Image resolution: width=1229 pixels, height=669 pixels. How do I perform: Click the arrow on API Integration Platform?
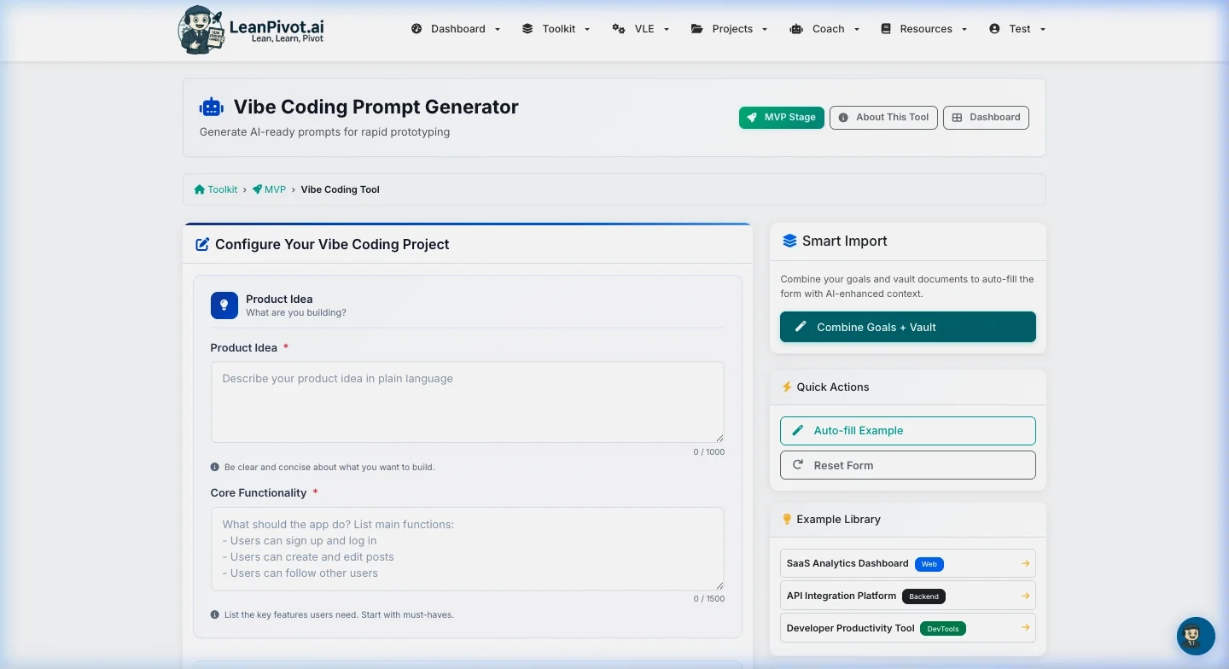1025,596
